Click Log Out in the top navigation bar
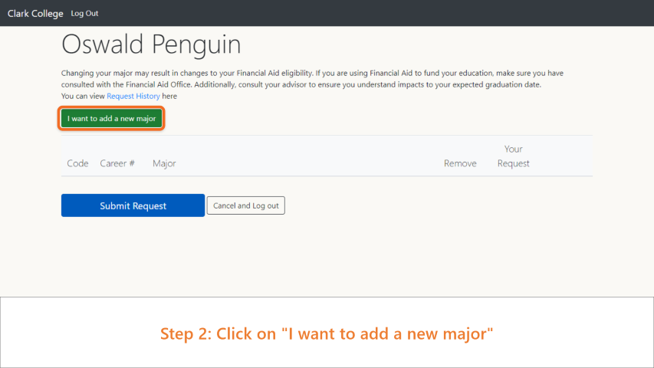Screen dimensions: 654x368 (84, 13)
